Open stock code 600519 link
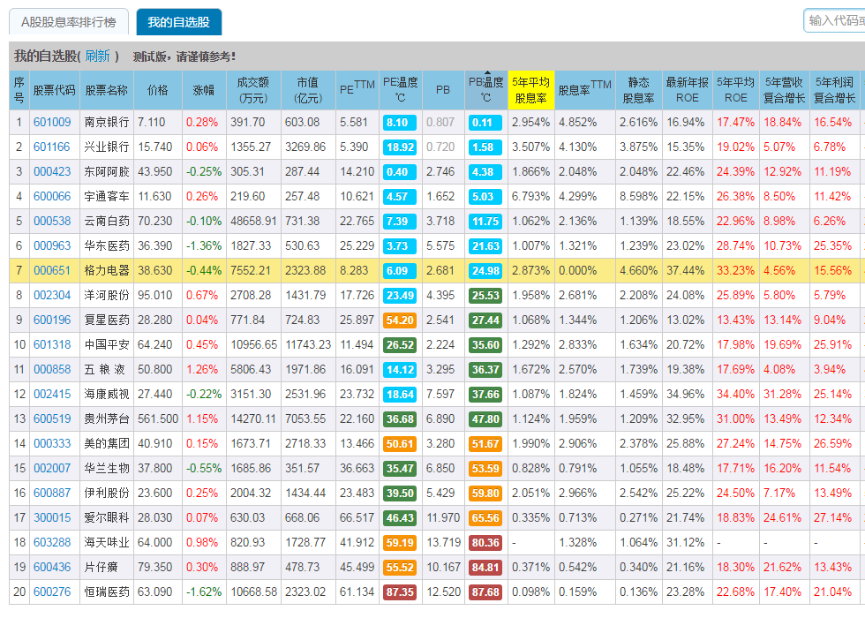Viewport: 865px width, 618px height. [x=52, y=418]
